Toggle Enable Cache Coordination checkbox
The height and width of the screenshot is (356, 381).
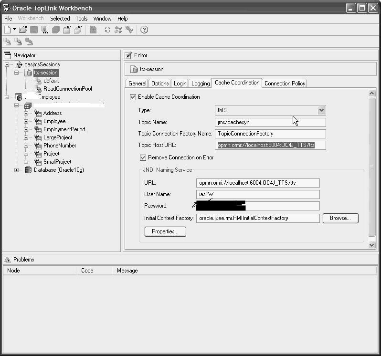(133, 97)
